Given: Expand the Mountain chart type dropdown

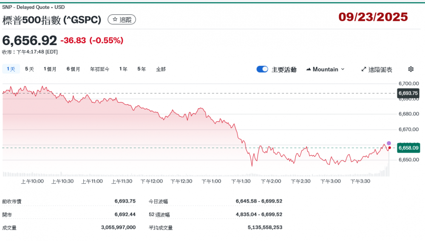Looking at the screenshot, I should [325, 69].
